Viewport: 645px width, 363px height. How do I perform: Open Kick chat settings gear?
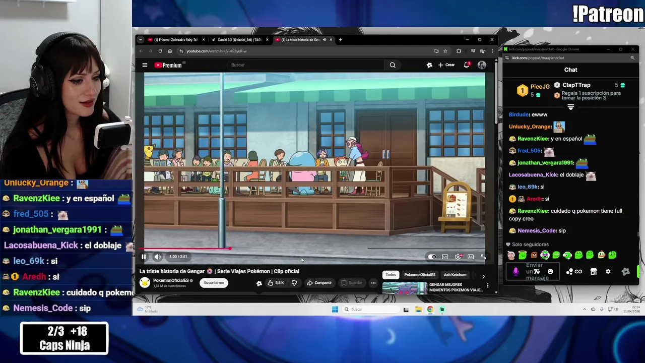[x=608, y=272]
